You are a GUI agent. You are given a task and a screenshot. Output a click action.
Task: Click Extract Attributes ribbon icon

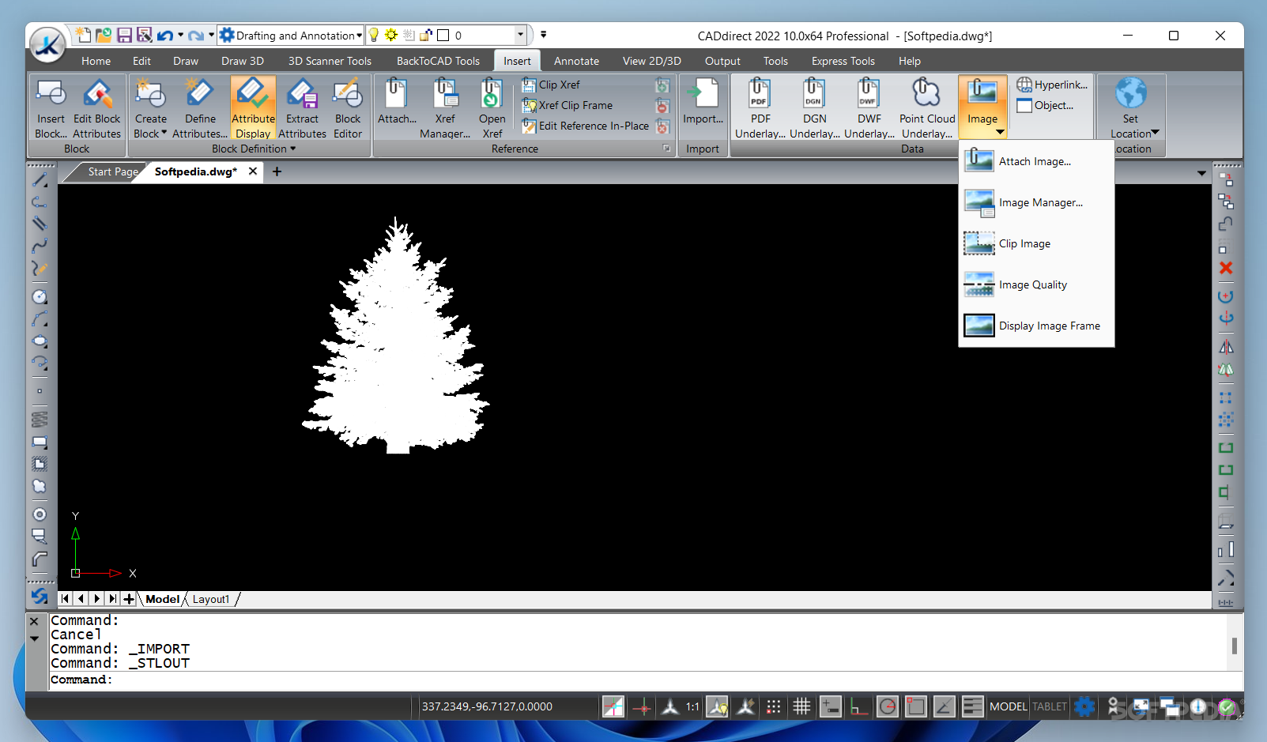coord(302,108)
